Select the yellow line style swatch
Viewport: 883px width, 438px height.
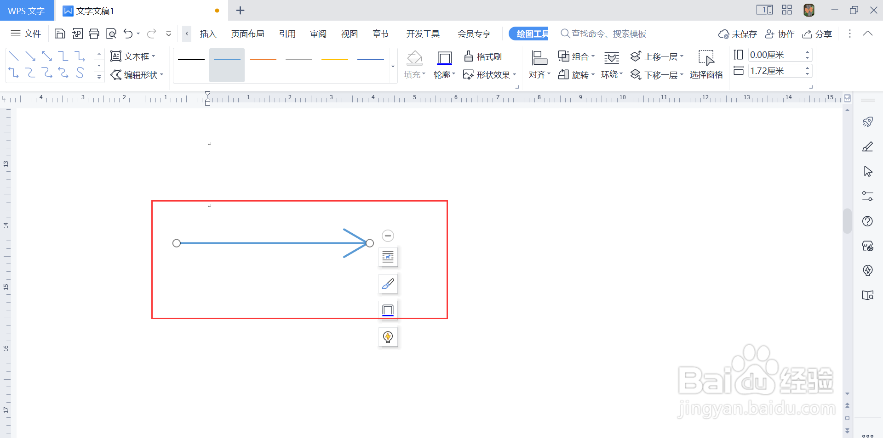pyautogui.click(x=335, y=60)
